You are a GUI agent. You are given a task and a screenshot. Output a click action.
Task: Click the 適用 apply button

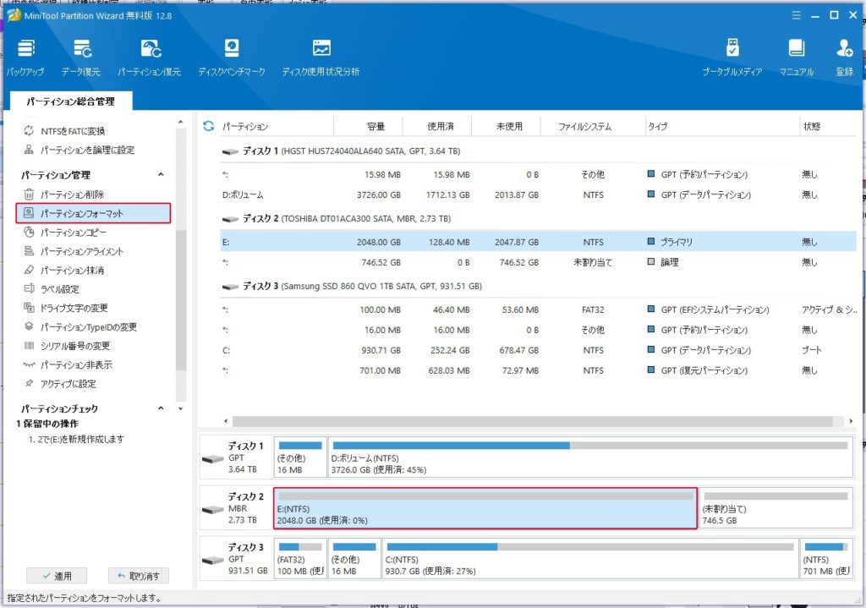57,576
